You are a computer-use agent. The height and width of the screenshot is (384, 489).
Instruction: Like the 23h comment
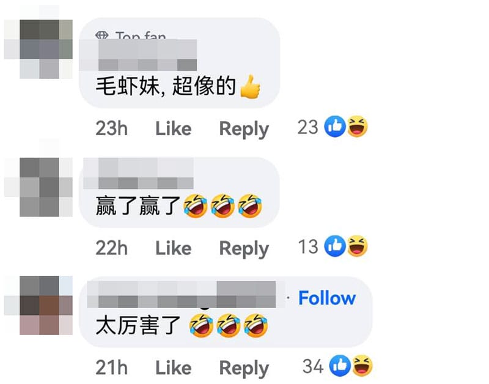pyautogui.click(x=174, y=128)
